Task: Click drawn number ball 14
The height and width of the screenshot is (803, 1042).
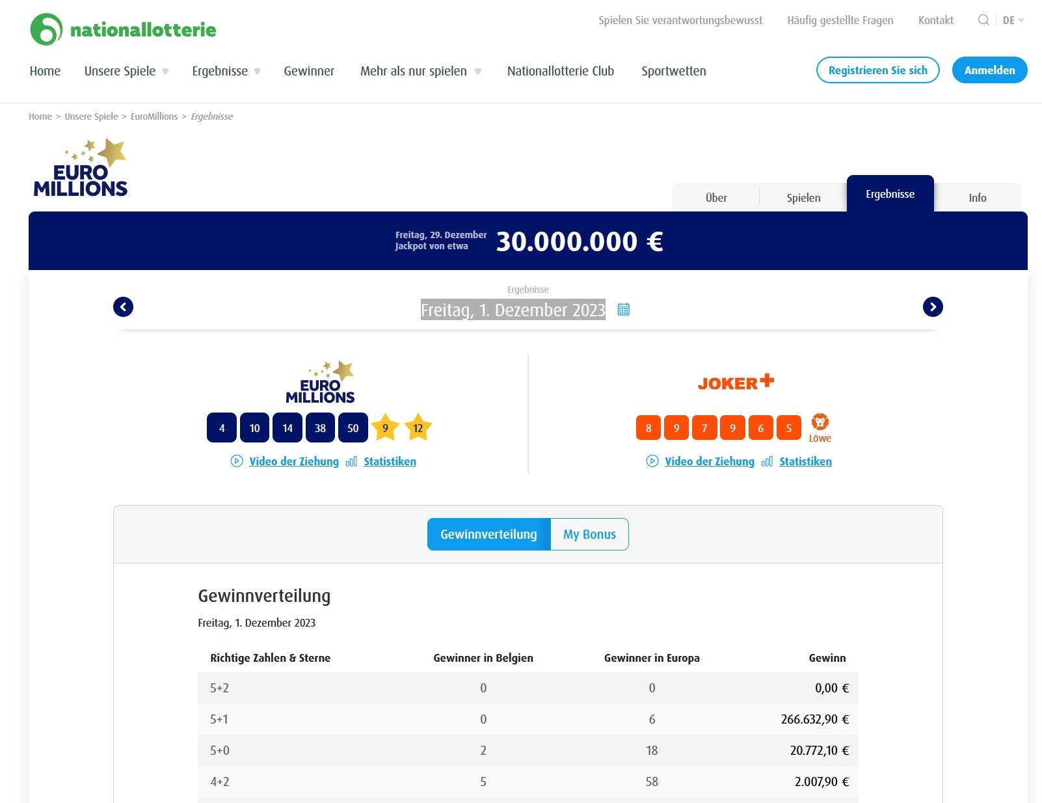Action: pyautogui.click(x=287, y=428)
